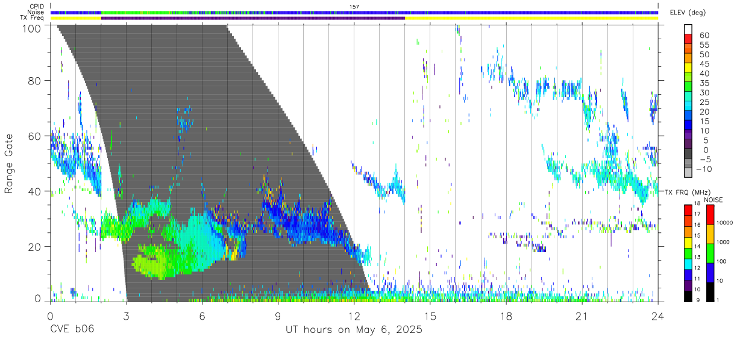Image resolution: width=740 pixels, height=342 pixels.
Task: Click the CPID label at top left
Action: coord(36,7)
